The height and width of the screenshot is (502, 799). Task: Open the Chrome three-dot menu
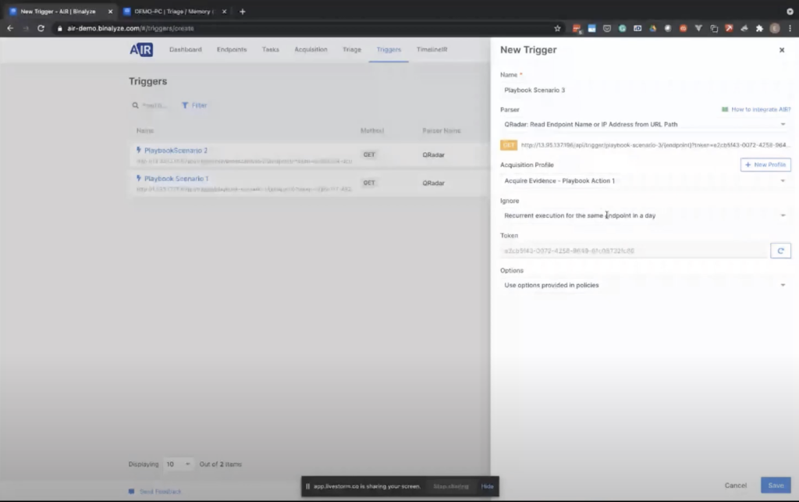tap(790, 29)
